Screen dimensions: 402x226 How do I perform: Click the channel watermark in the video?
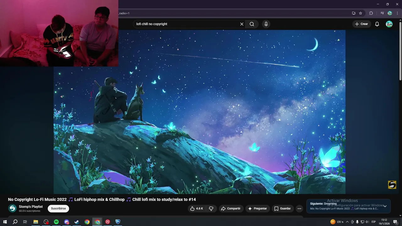(392, 185)
